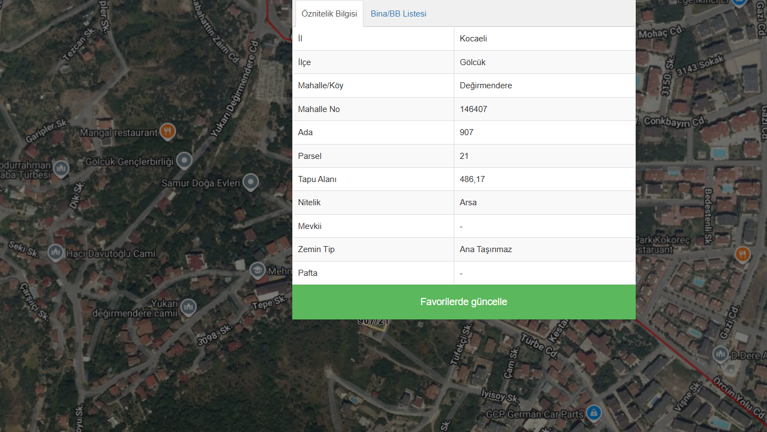Select the Nitelik value Arsa
The width and height of the screenshot is (767, 432).
[545, 202]
